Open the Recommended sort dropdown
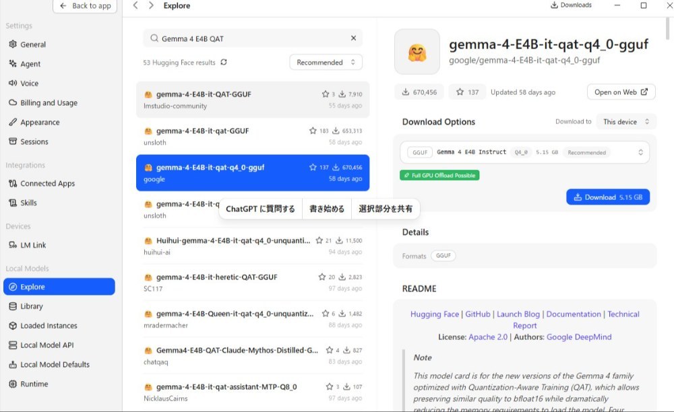 326,62
